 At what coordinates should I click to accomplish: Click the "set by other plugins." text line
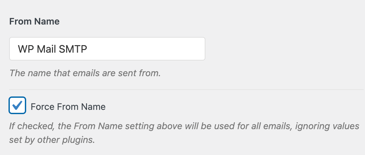point(52,140)
